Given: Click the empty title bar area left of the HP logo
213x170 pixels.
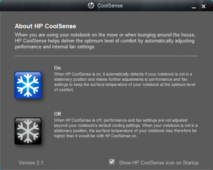Looking at the screenshot, I should pyautogui.click(x=43, y=6).
